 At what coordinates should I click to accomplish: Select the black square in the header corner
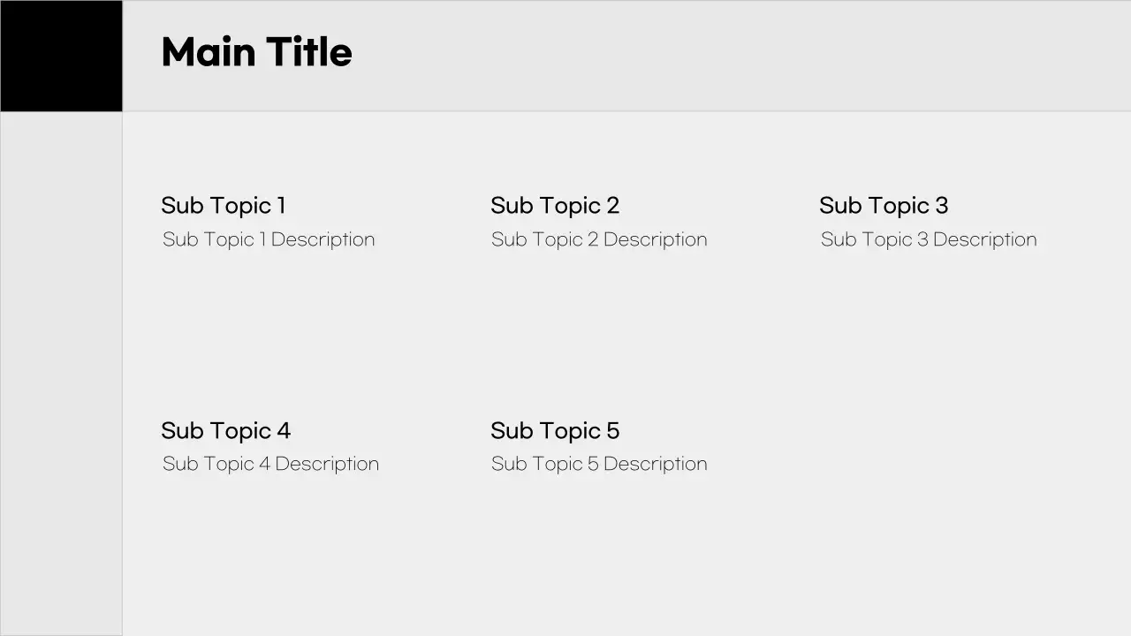61,56
